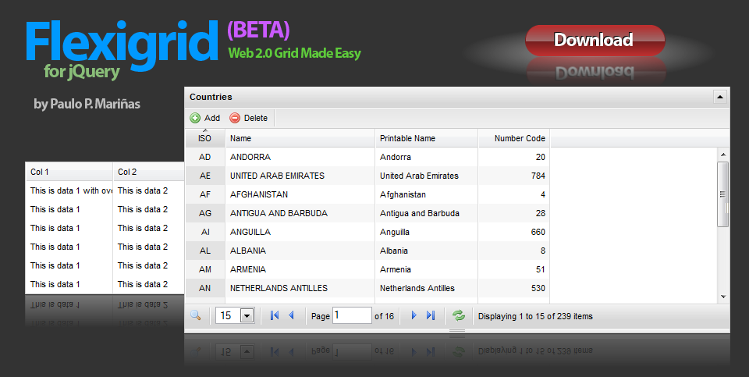Click the vertical scrollbar thumb of grid
Image resolution: width=749 pixels, height=377 pixels.
coord(723,194)
